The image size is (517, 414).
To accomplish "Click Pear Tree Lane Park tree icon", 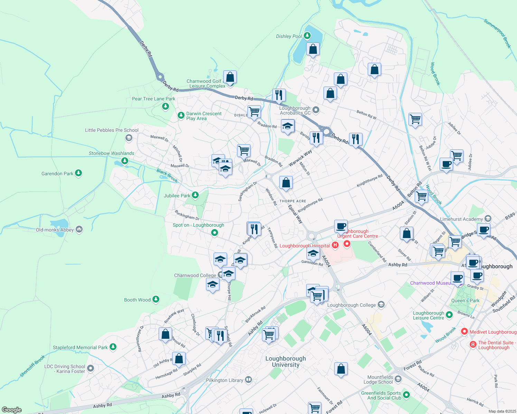I will click(166, 106).
